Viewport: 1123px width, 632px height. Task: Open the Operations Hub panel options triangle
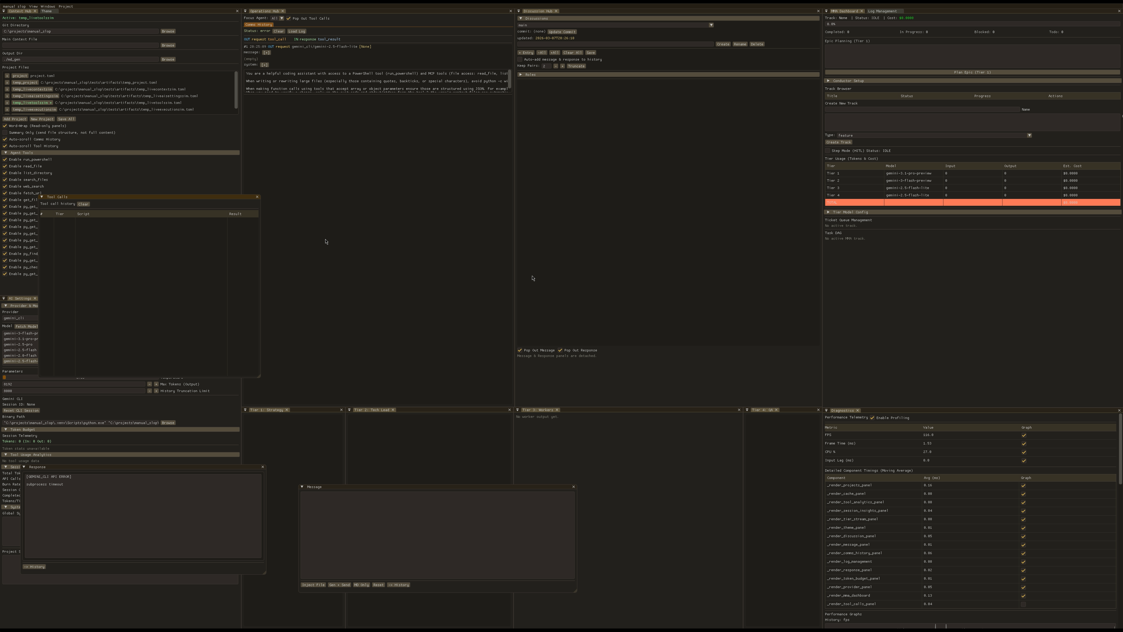tap(245, 11)
